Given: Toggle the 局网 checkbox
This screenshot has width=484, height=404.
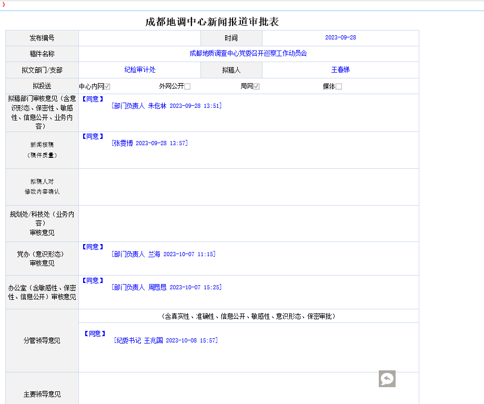Looking at the screenshot, I should (257, 87).
